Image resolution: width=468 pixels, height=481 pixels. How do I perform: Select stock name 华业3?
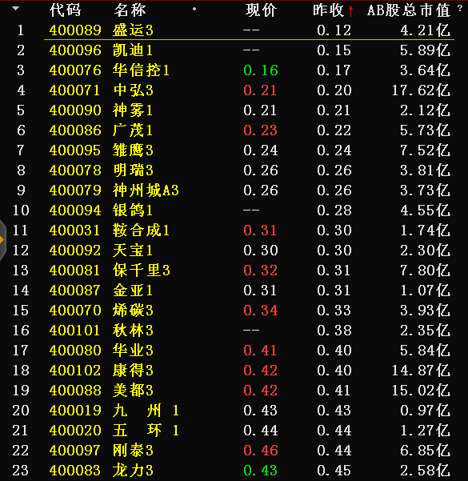(x=133, y=351)
